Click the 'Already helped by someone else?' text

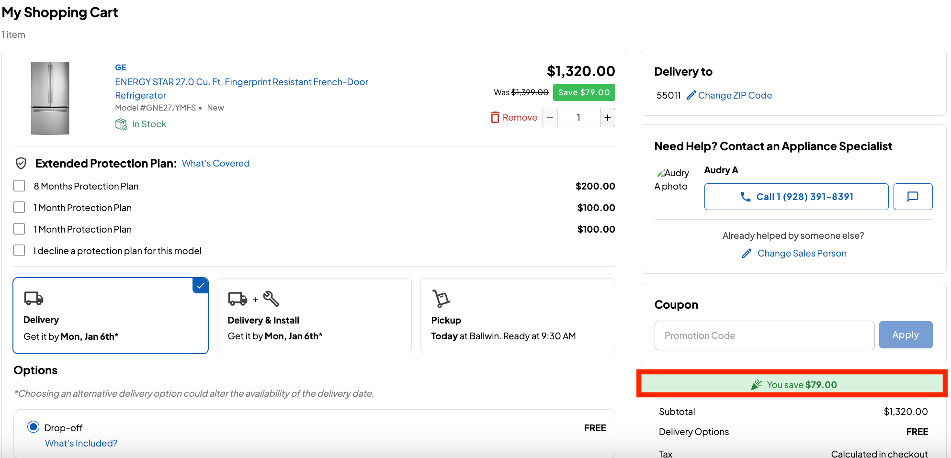[x=793, y=235]
